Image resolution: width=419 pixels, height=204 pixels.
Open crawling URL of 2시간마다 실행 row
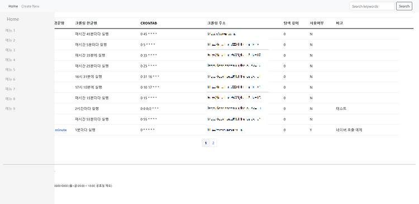pos(234,109)
